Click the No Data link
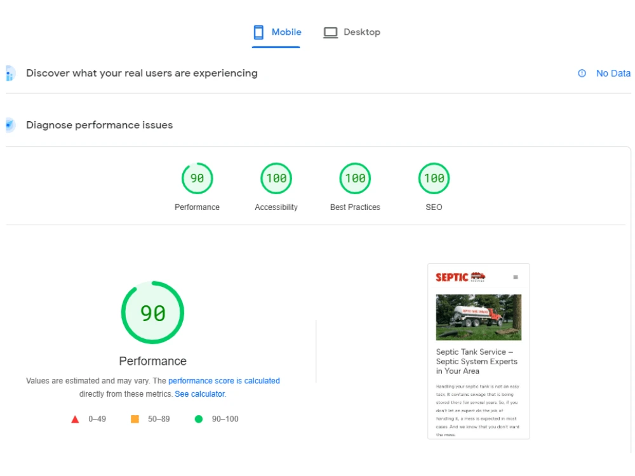This screenshot has height=476, width=635. [x=612, y=73]
